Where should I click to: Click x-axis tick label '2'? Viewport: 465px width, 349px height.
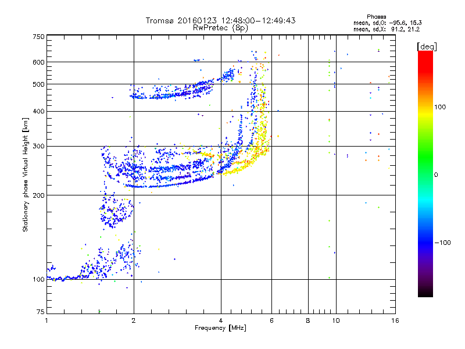pos(134,320)
